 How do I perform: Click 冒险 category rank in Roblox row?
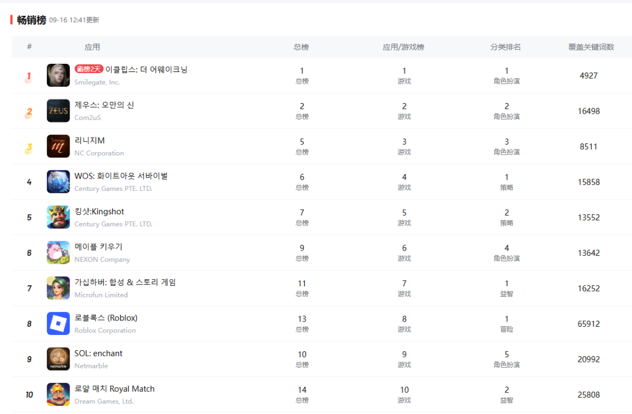pyautogui.click(x=507, y=324)
